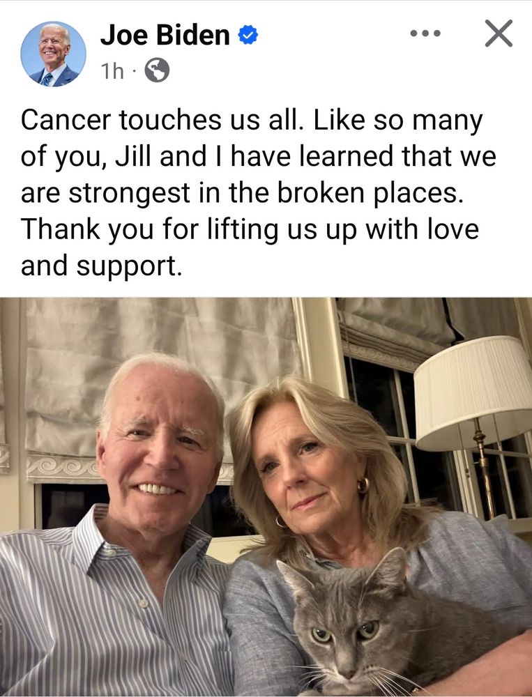Image resolution: width=532 pixels, height=697 pixels.
Task: Open the Joe Biden profile name link
Action: [x=165, y=35]
